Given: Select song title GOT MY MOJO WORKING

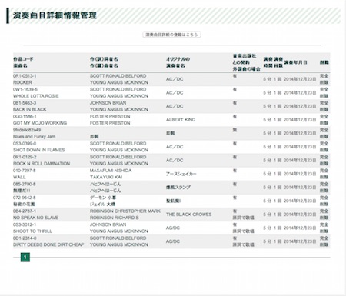Looking at the screenshot, I should [x=40, y=123].
